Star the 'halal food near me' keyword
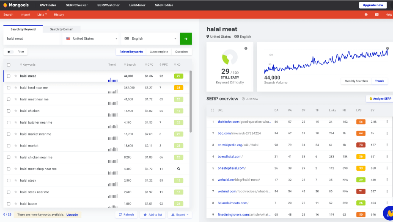 point(16,88)
